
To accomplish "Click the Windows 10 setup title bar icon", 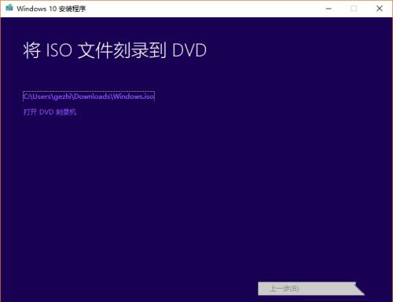I will tap(9, 8).
